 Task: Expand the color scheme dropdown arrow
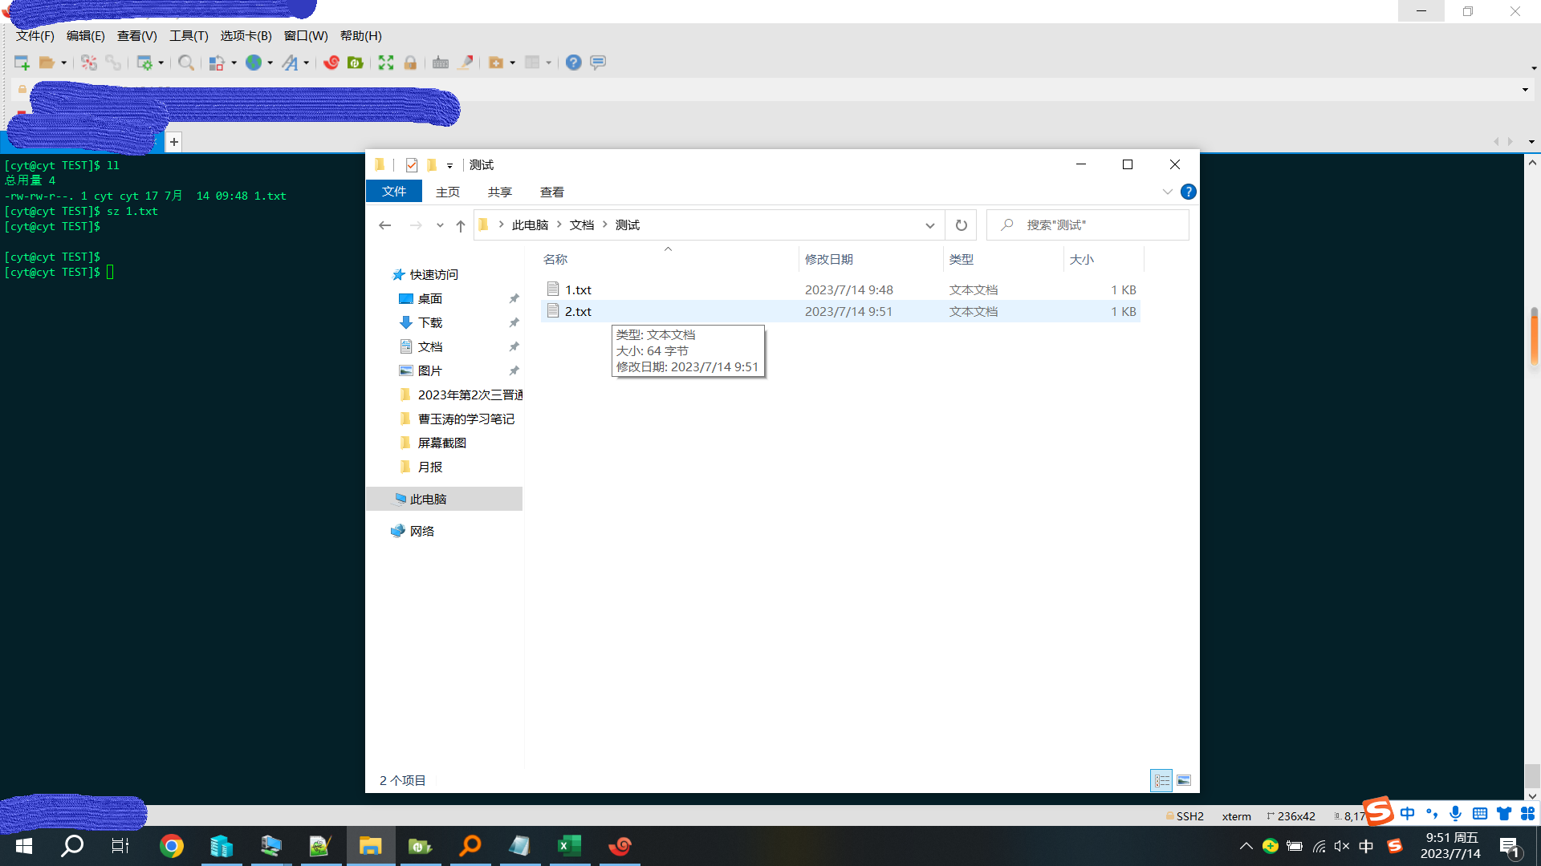234,63
